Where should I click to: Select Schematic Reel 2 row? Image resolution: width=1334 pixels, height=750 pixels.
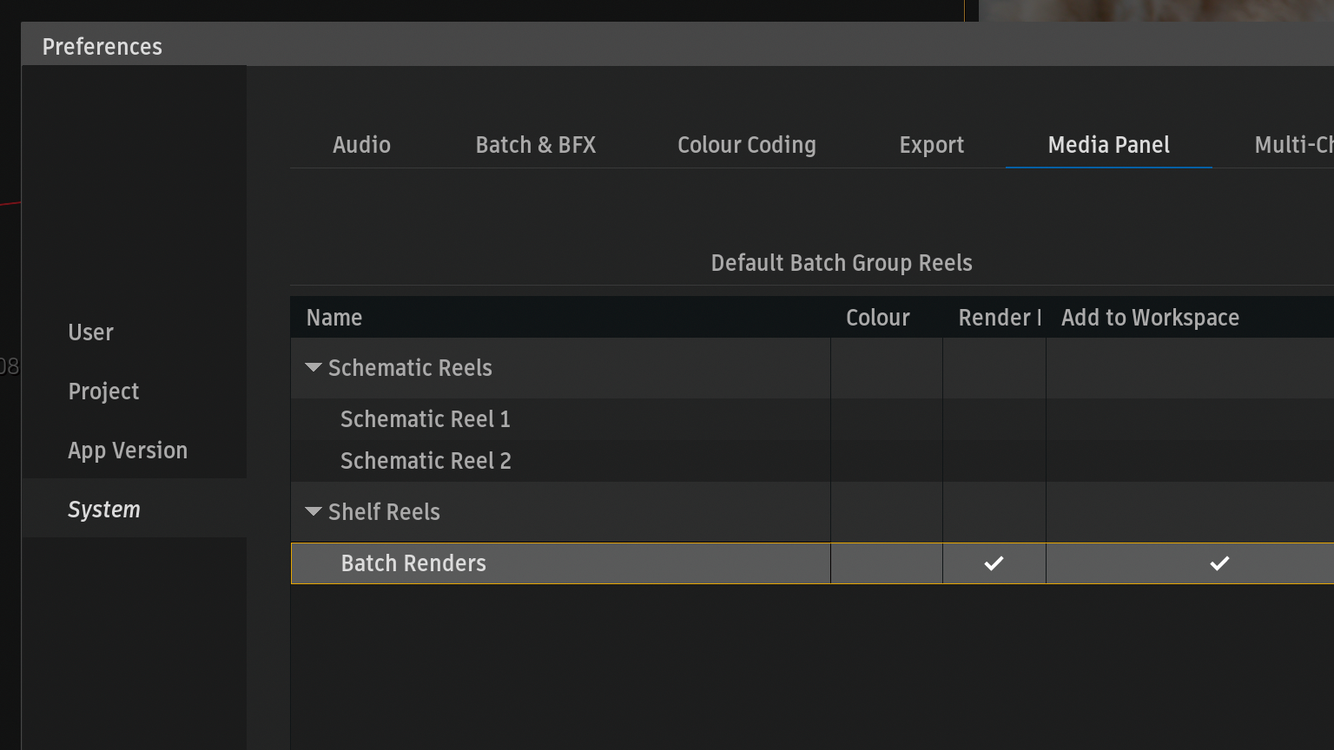click(x=426, y=461)
